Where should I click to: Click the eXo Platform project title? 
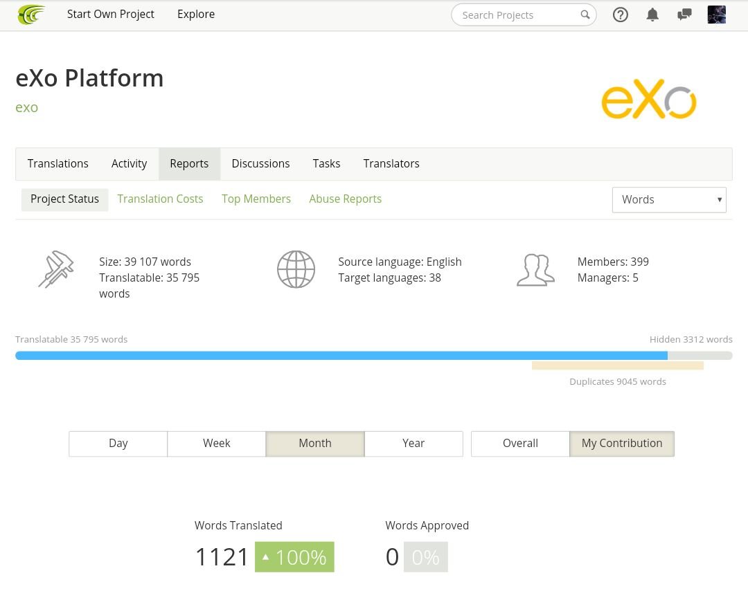[x=89, y=78]
